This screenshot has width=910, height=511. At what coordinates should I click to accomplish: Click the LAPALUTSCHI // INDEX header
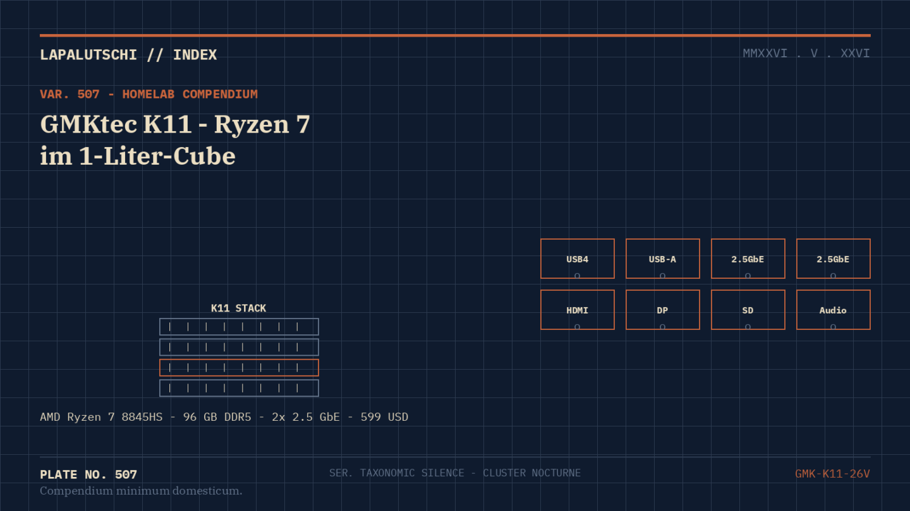(x=128, y=55)
